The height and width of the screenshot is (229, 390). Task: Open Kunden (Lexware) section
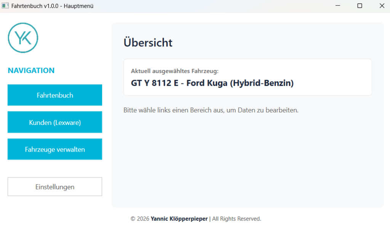[x=55, y=122]
